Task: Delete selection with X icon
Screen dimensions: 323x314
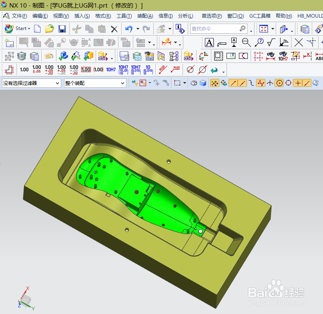Action: point(114,29)
